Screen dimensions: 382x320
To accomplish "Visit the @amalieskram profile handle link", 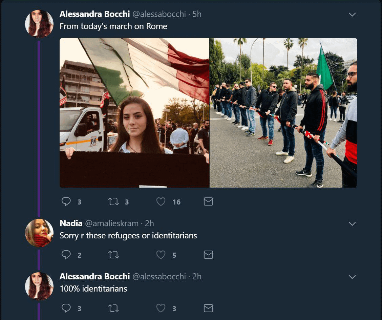I will 111,223.
